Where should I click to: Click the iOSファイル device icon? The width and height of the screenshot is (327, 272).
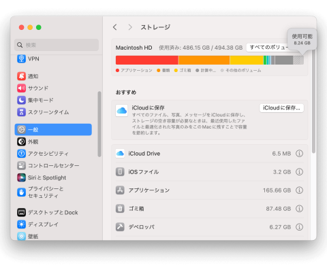pos(120,172)
